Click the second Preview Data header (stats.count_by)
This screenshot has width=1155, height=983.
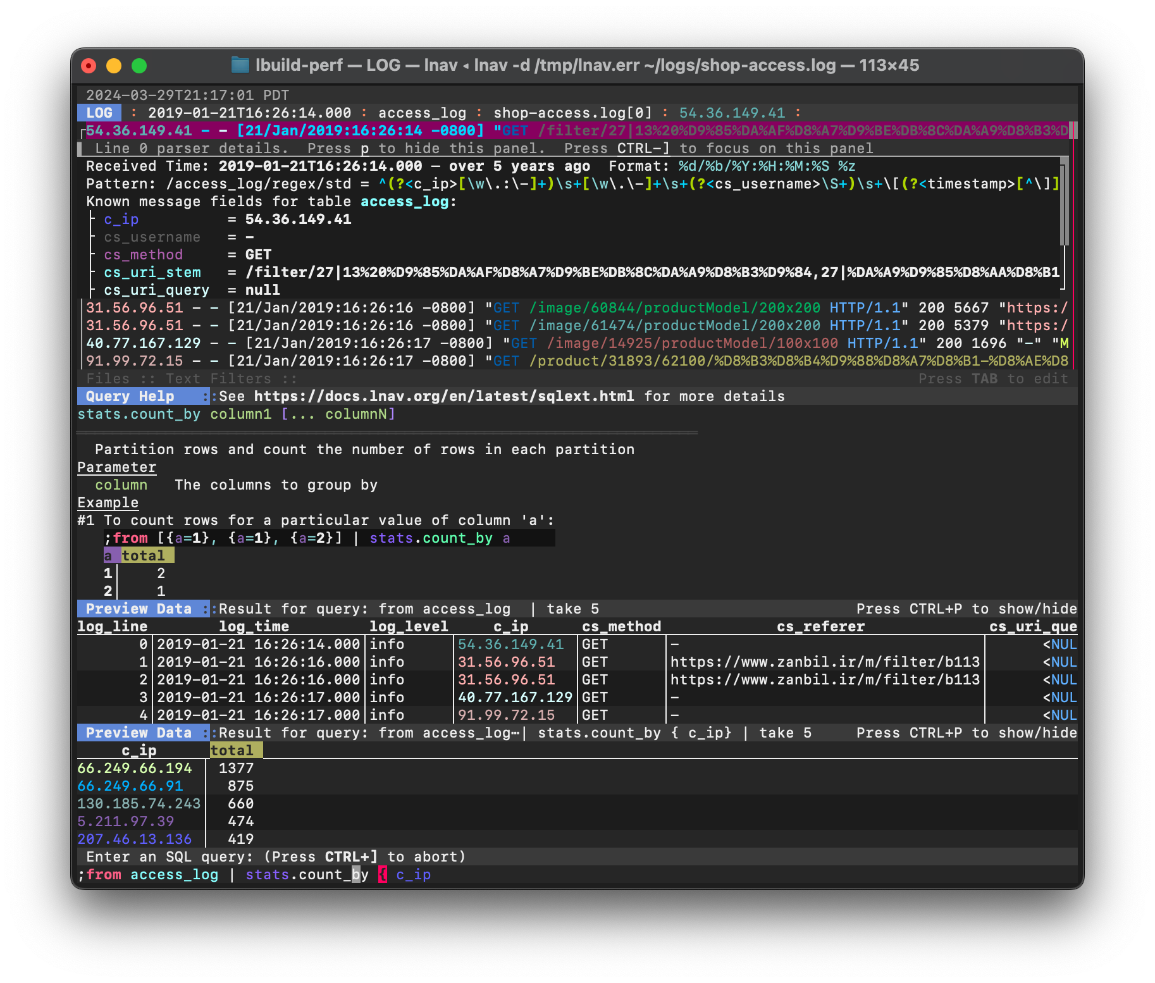pyautogui.click(x=143, y=733)
